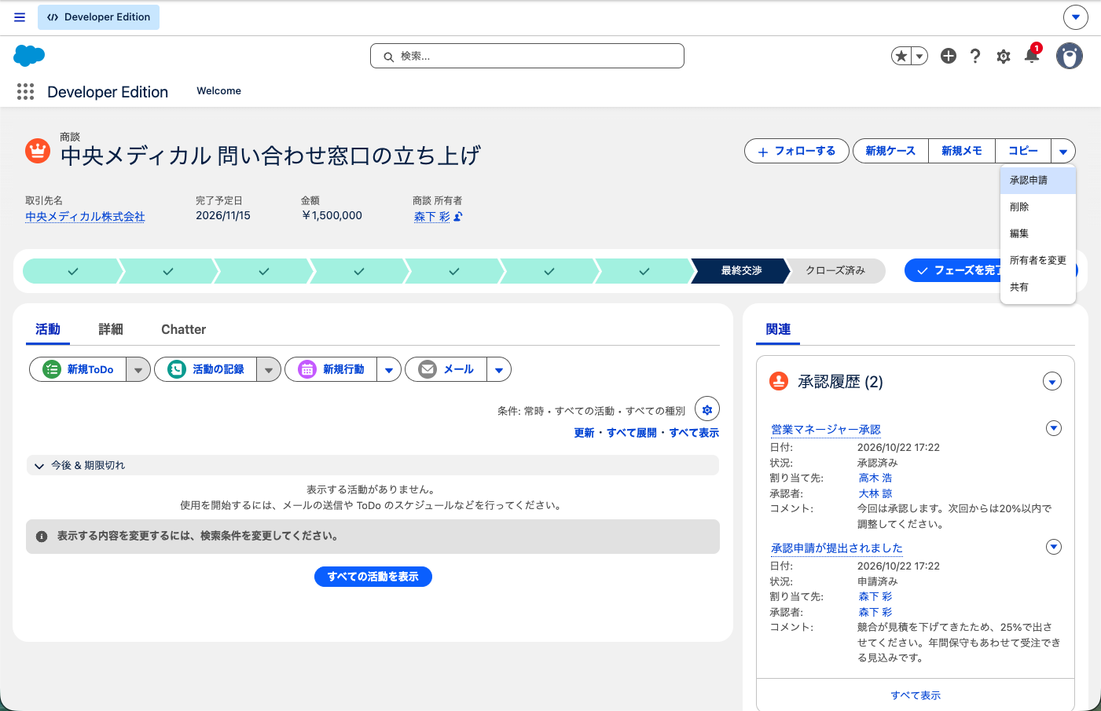Click すべて表示 at approval history footer
1101x711 pixels.
tap(916, 695)
